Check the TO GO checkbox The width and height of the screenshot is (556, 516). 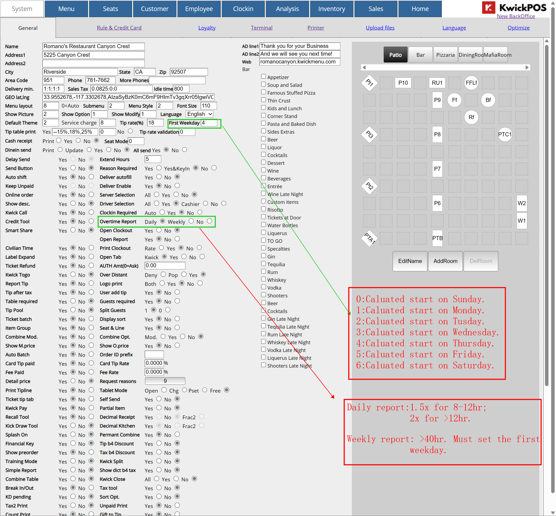263,240
